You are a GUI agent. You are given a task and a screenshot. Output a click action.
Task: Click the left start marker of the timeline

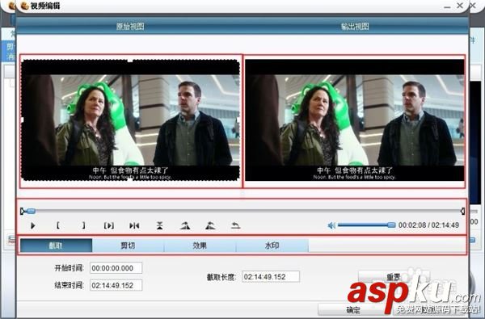[23, 211]
